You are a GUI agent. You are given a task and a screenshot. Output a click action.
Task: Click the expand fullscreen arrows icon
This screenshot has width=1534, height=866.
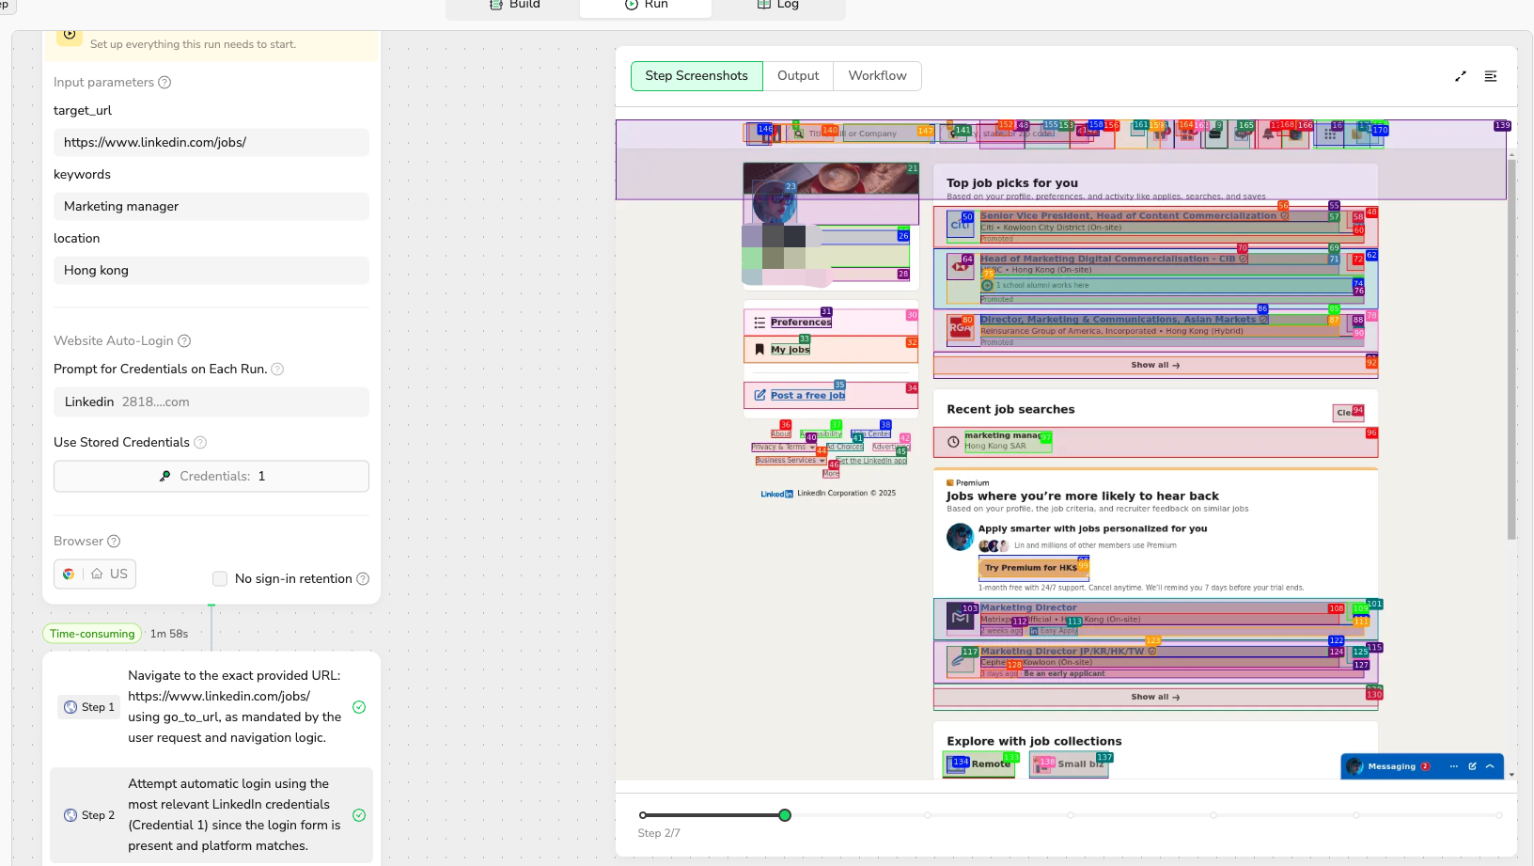[x=1461, y=76]
